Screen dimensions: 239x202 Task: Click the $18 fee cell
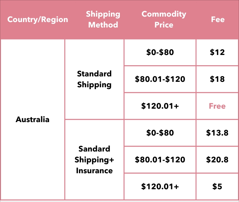point(217,79)
